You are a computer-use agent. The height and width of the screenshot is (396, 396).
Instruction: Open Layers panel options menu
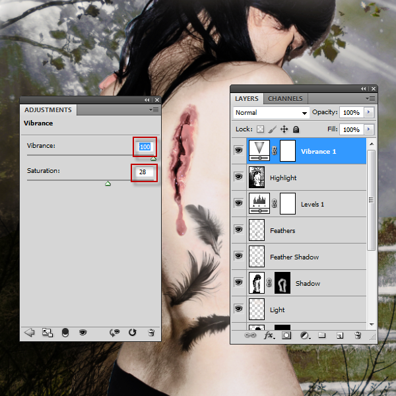370,98
